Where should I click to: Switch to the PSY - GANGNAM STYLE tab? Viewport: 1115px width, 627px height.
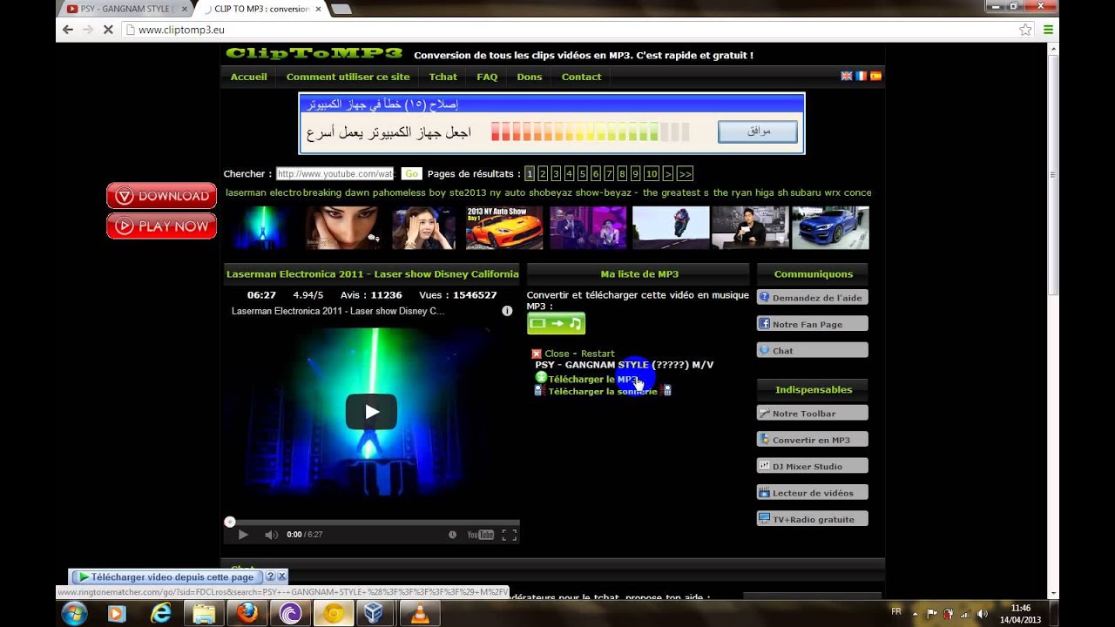[126, 9]
